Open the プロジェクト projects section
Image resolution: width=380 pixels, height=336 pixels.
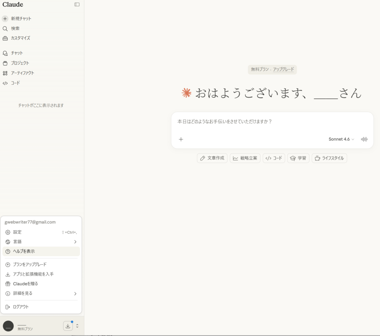20,63
